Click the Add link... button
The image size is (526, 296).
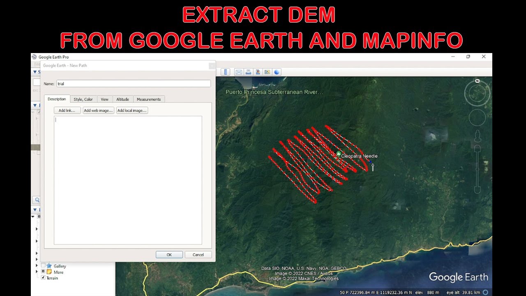(x=67, y=111)
